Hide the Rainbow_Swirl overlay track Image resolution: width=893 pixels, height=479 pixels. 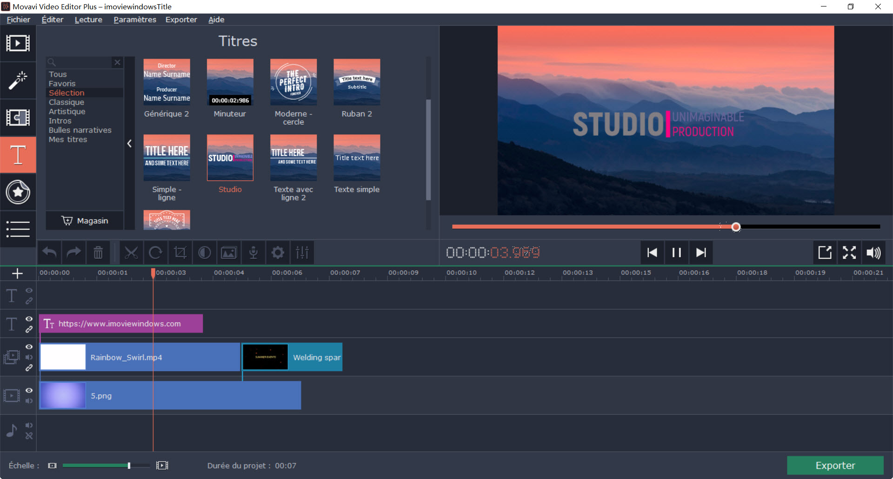[29, 347]
